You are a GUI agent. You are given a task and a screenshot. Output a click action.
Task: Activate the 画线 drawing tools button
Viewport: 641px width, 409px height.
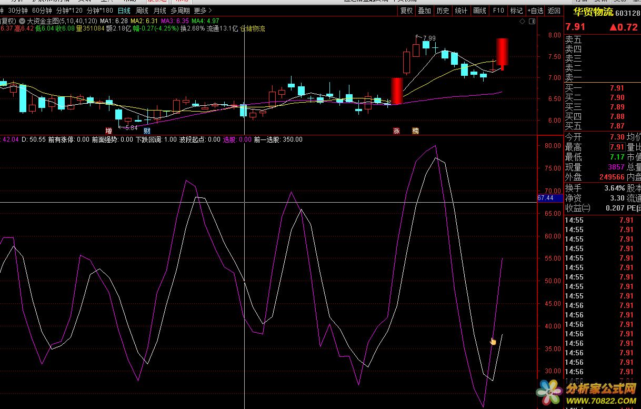coord(479,11)
